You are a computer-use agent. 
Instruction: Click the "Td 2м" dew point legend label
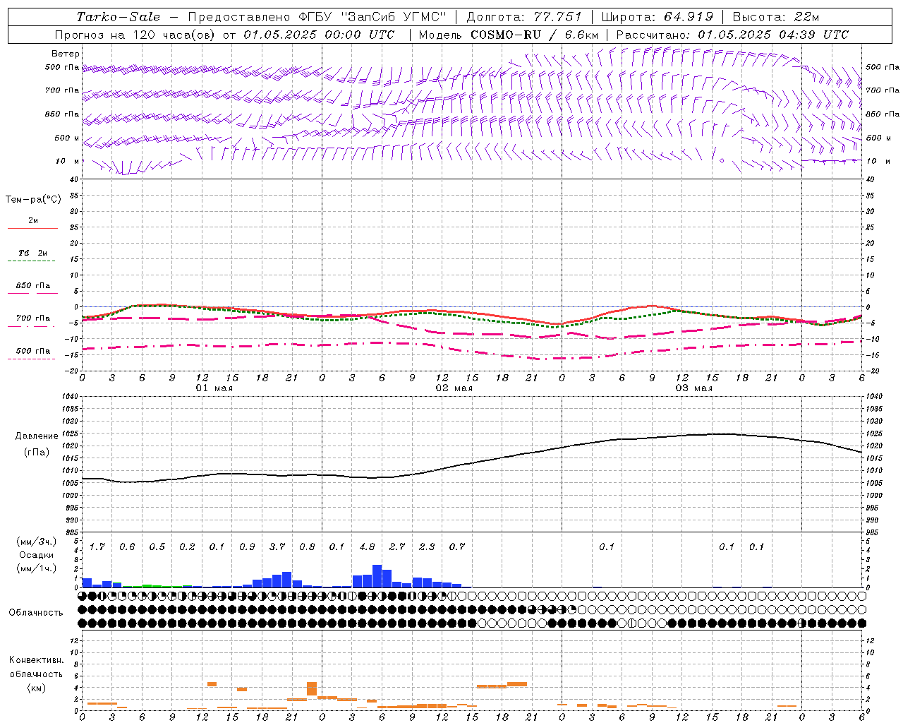32,253
